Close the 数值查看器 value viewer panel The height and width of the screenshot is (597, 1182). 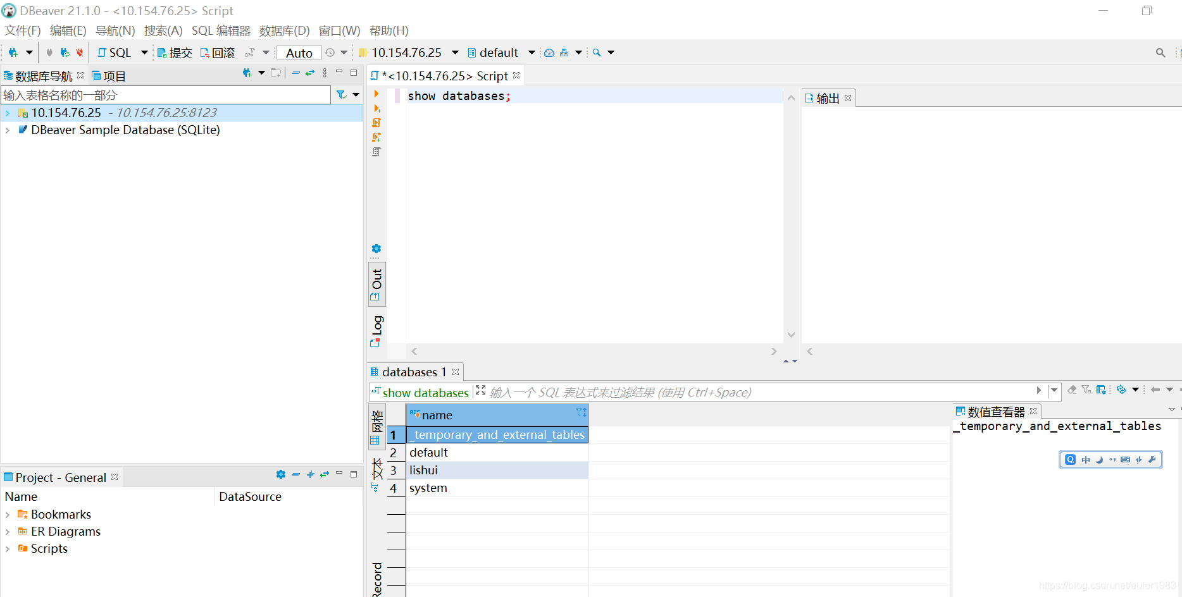tap(1033, 411)
